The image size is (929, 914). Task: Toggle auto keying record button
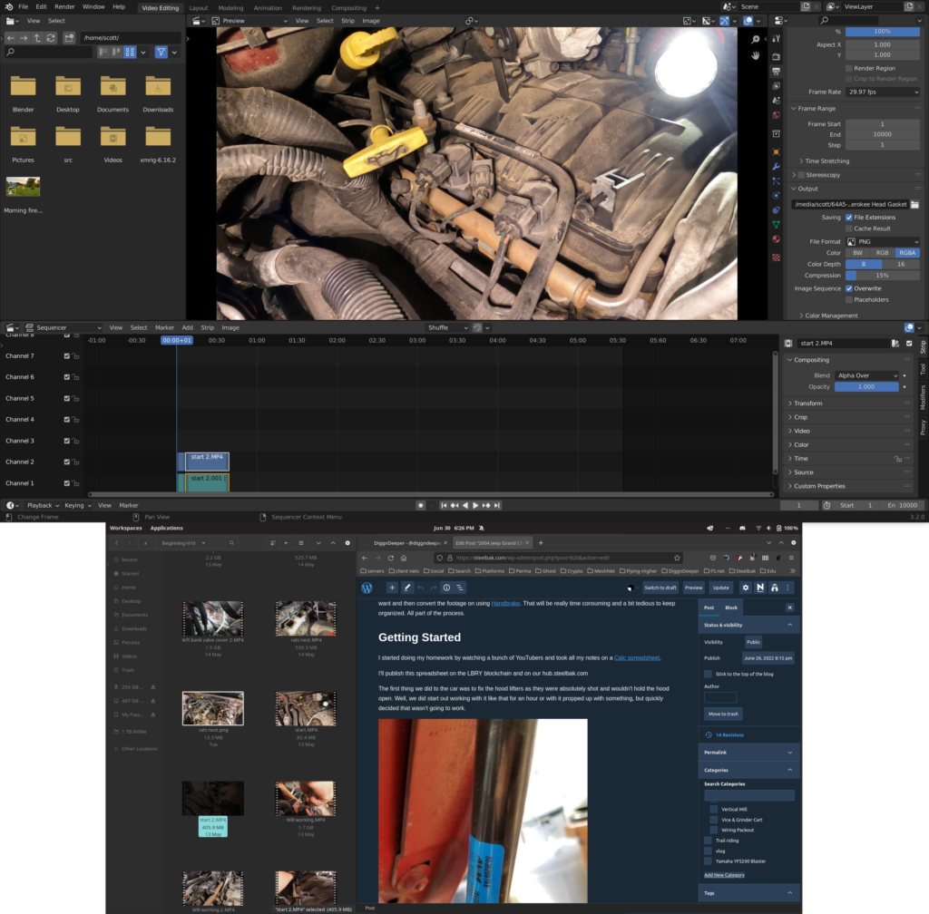click(421, 506)
